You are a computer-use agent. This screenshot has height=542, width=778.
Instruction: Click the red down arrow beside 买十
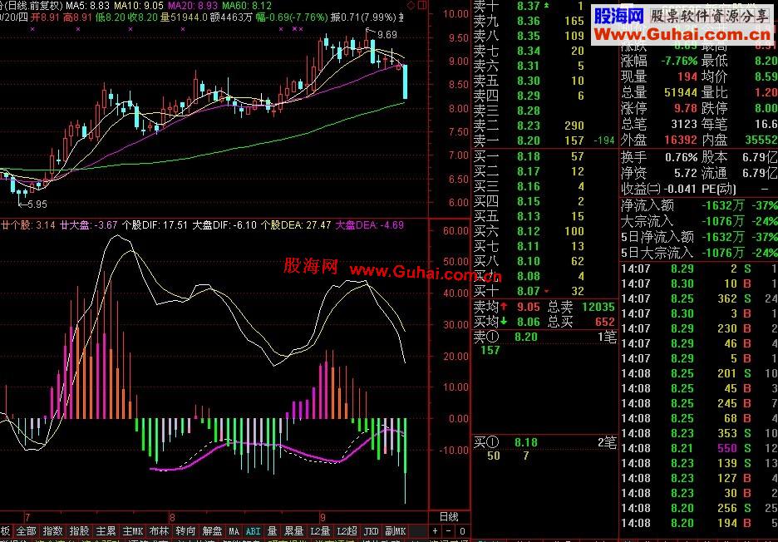coord(546,291)
